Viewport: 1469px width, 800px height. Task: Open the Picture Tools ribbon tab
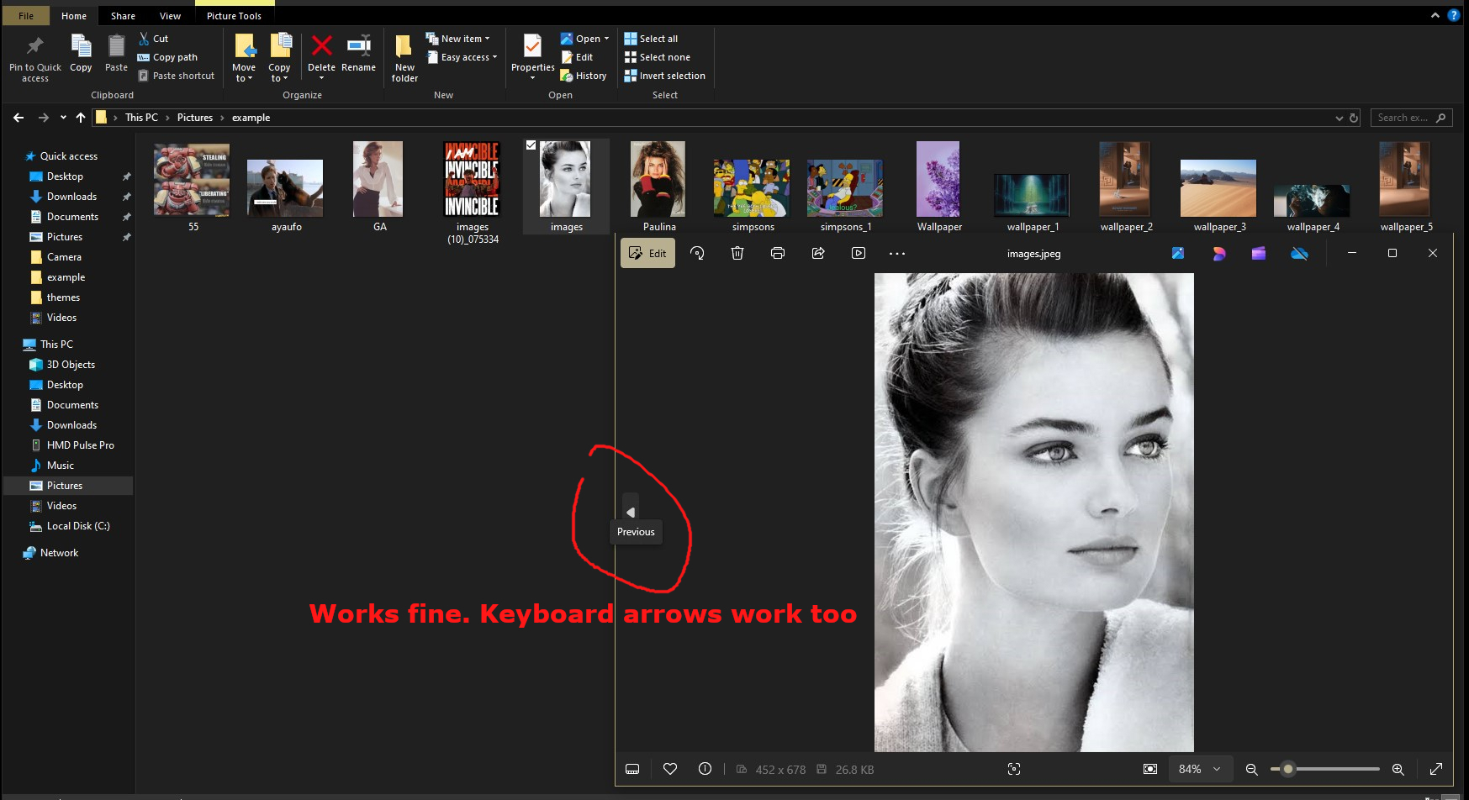234,15
